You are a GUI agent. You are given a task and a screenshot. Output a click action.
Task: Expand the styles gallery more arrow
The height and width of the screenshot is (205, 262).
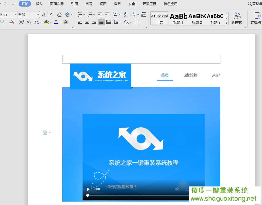pyautogui.click(x=227, y=23)
